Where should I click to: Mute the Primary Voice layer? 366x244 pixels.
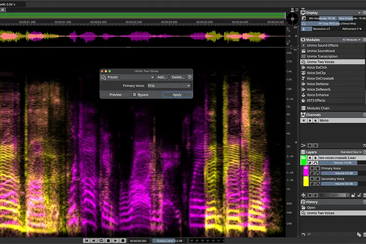[x=312, y=168]
